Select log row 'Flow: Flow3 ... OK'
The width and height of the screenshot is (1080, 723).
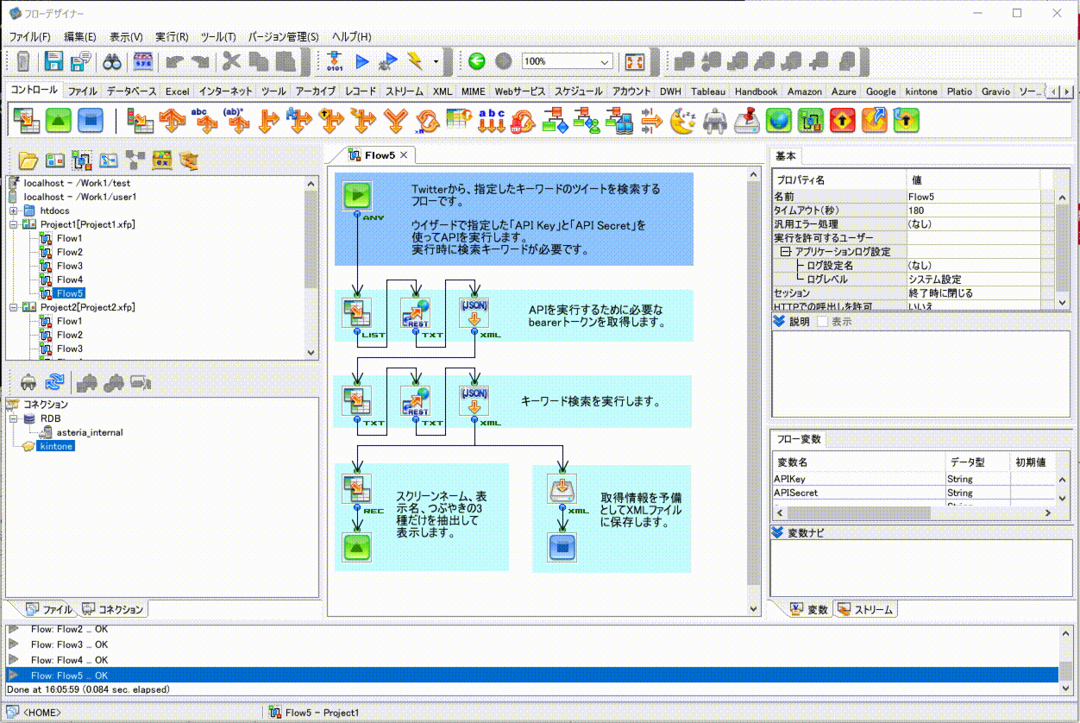[x=533, y=644]
